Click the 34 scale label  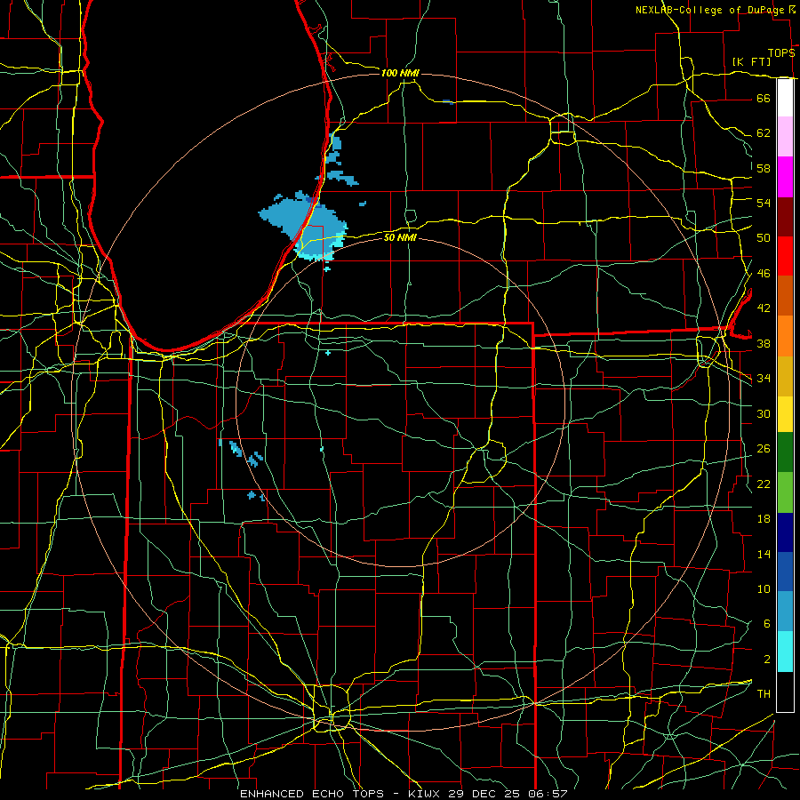[x=764, y=379]
